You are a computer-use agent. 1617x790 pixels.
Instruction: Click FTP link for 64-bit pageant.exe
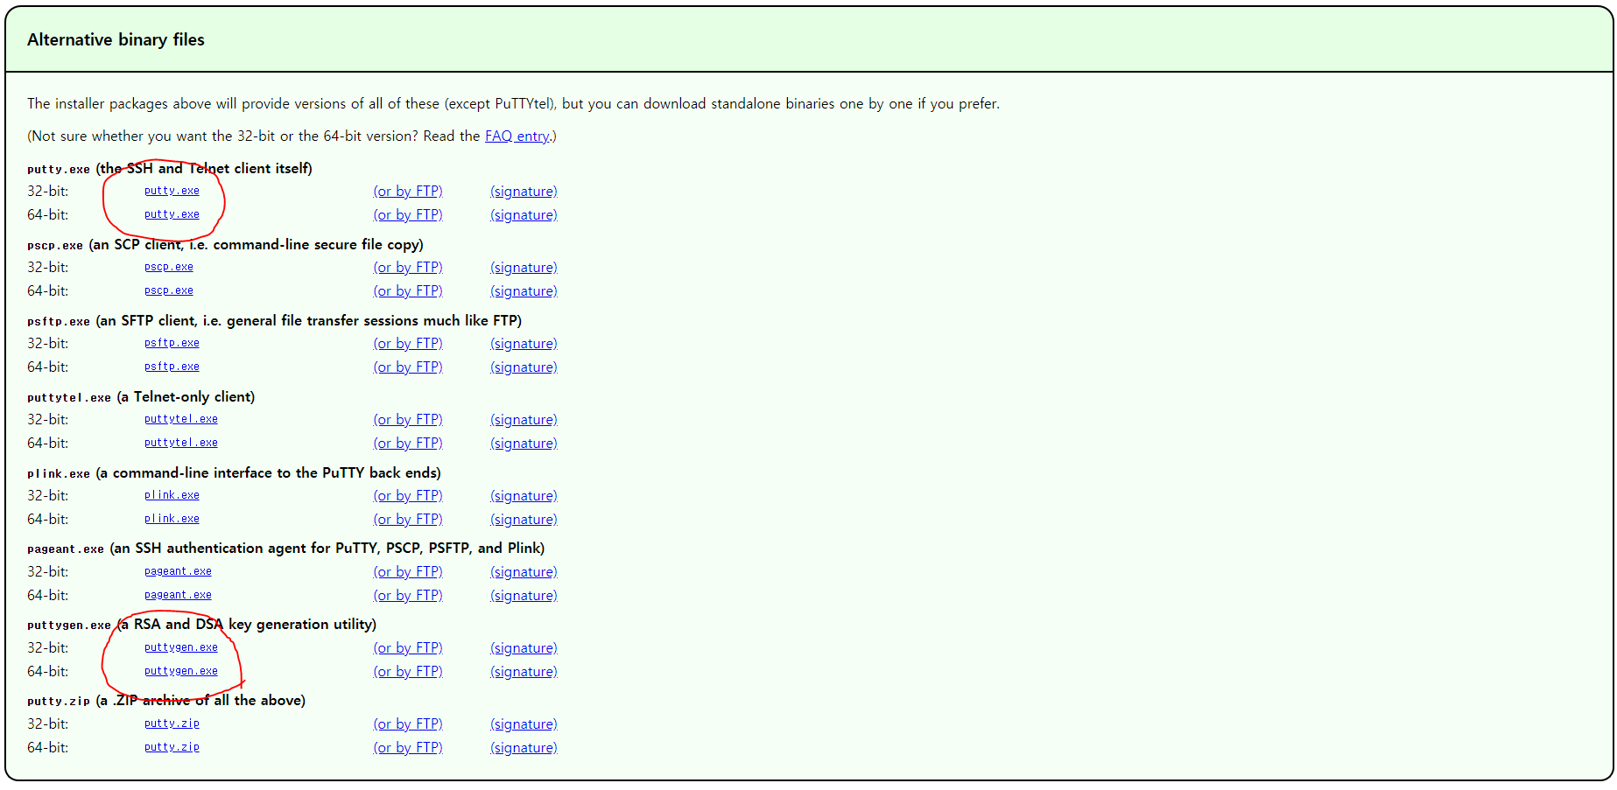click(408, 596)
